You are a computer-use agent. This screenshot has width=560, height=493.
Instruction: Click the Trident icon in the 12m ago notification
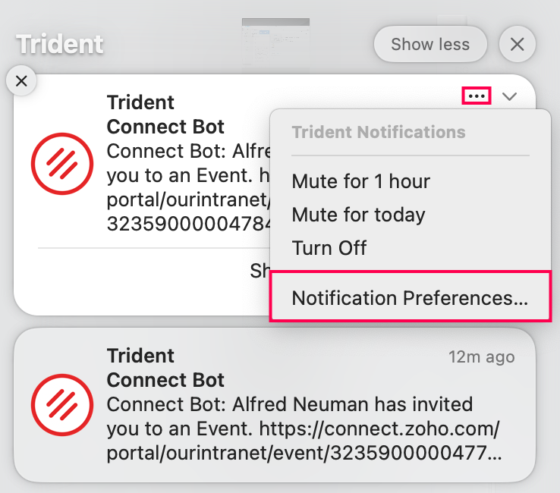click(62, 405)
